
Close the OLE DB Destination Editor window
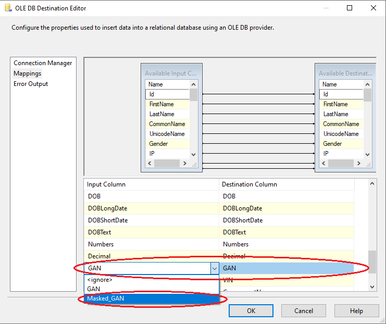tap(372, 8)
